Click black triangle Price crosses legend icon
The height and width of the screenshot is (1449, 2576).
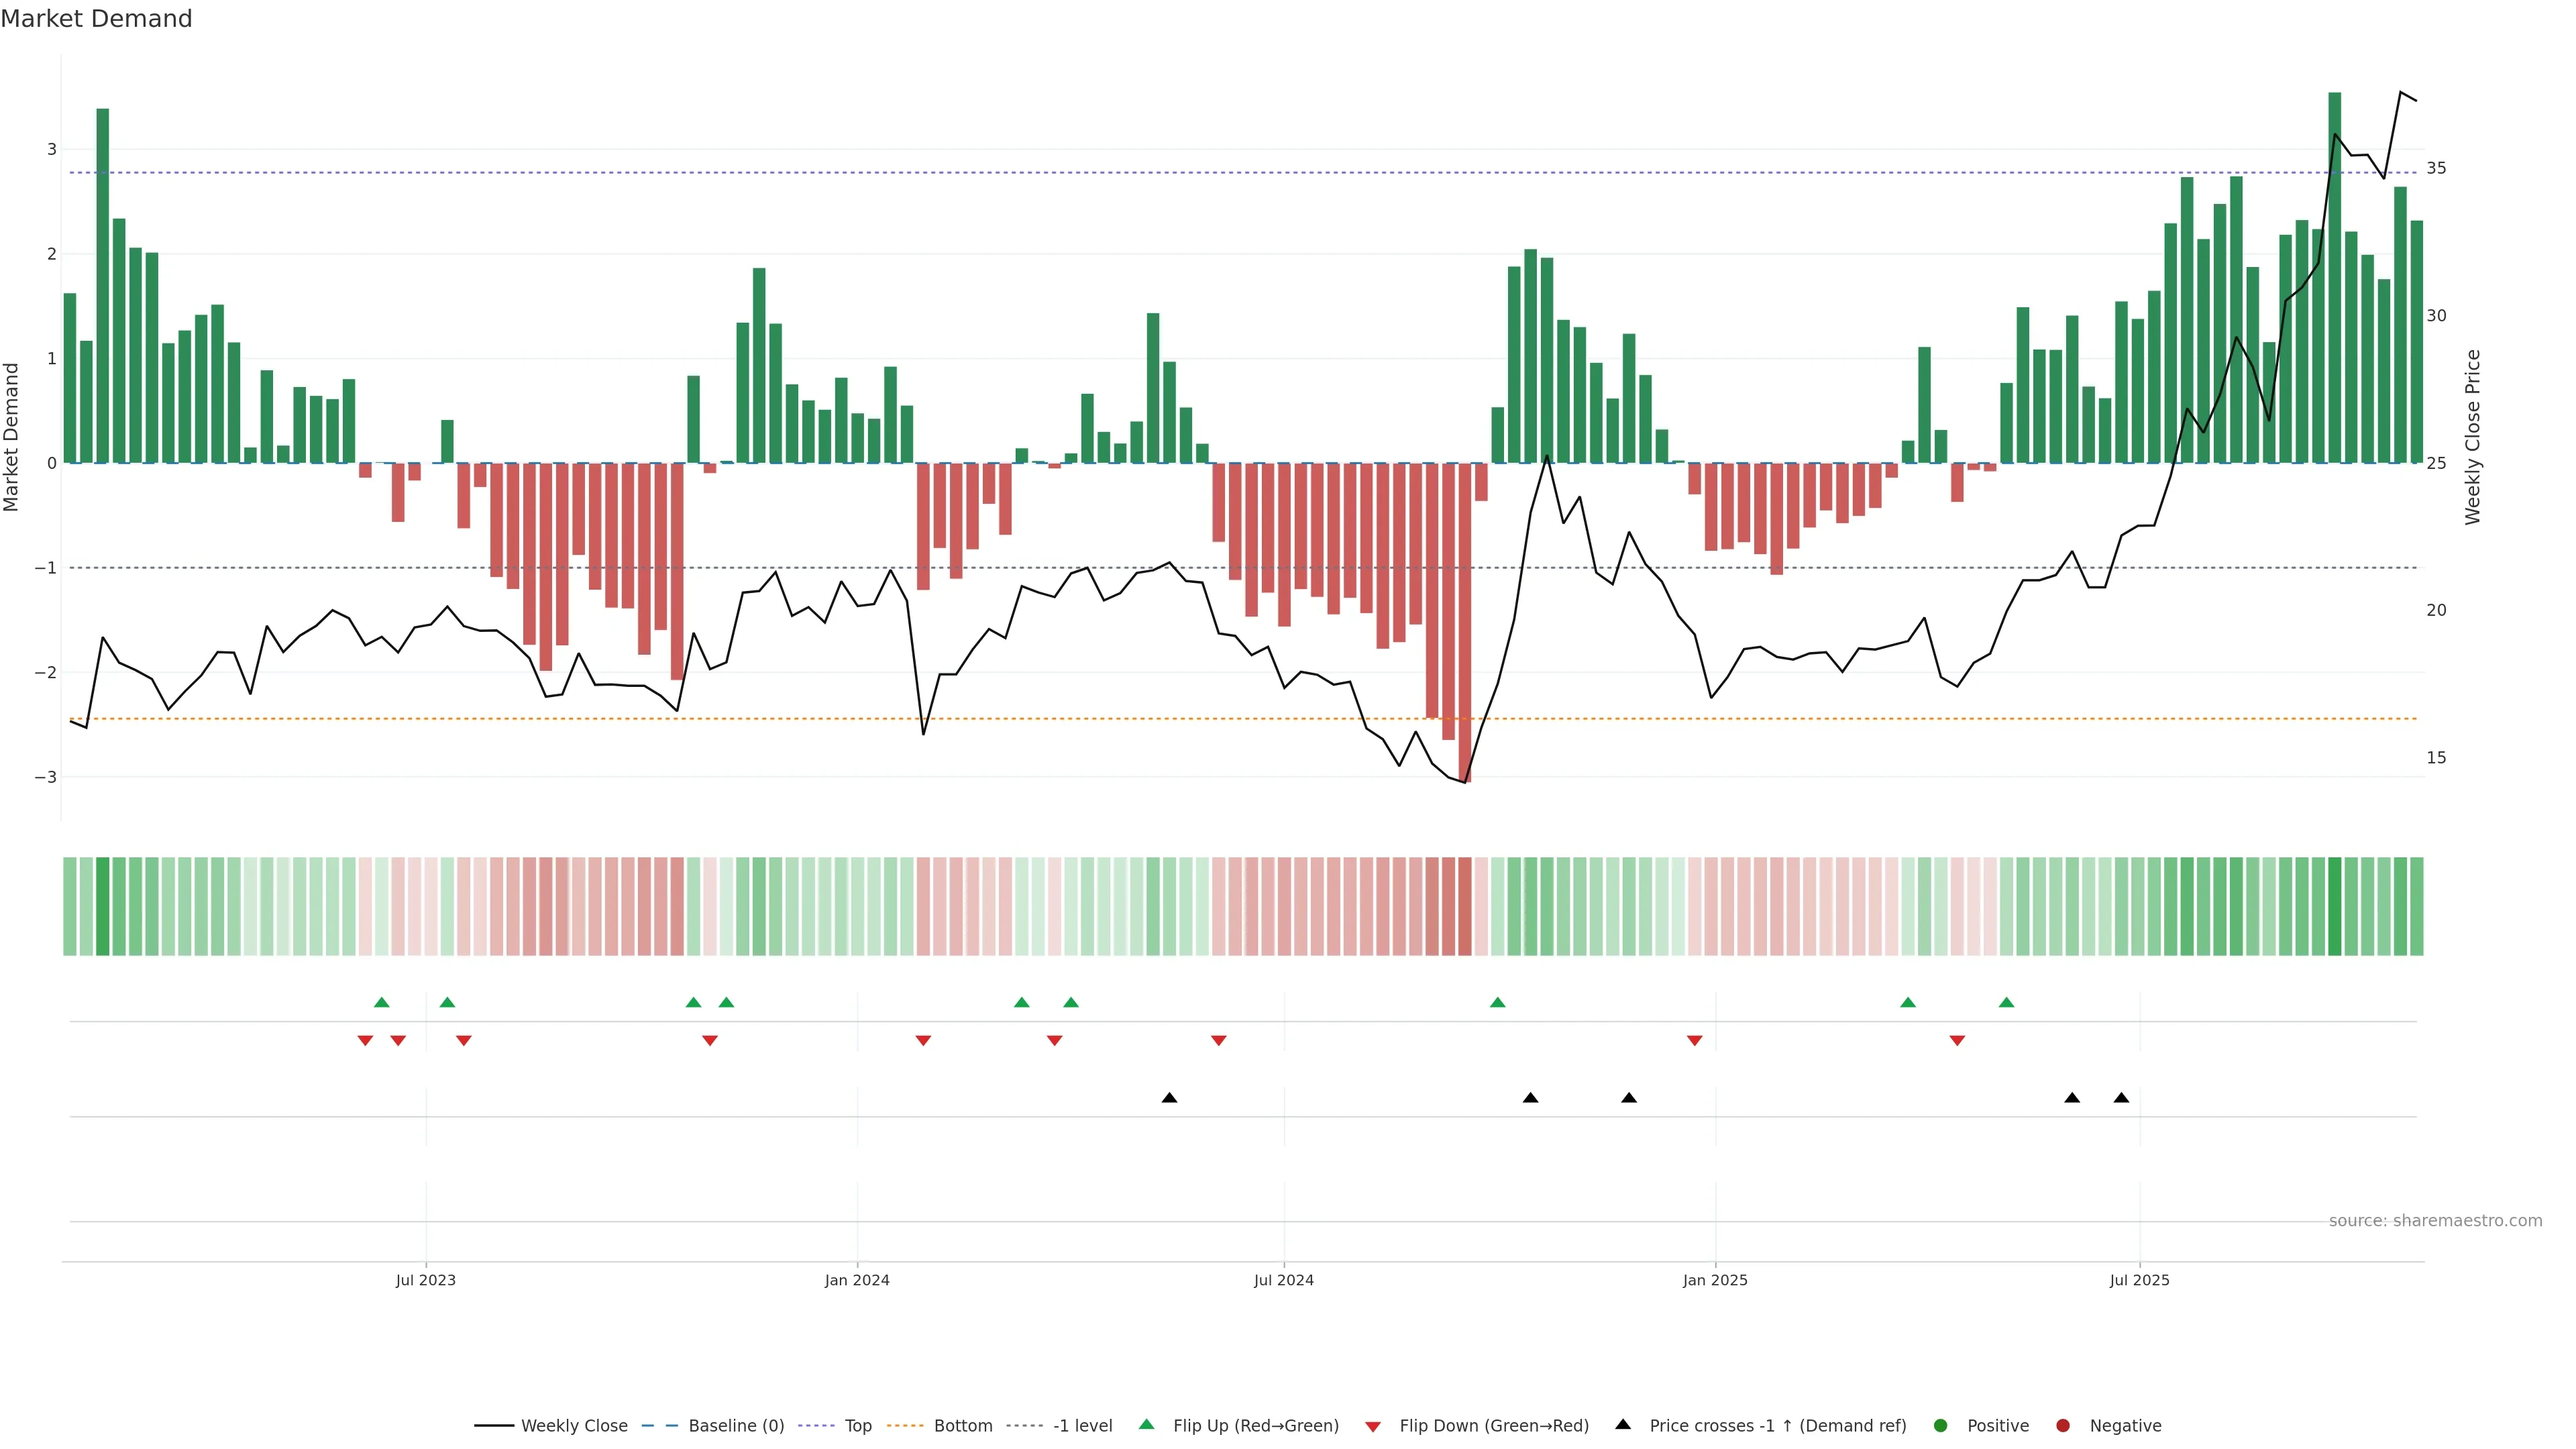1623,1424
